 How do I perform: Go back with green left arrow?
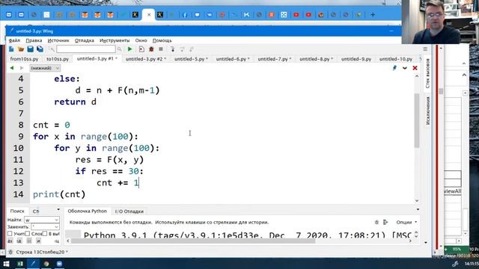(x=12, y=68)
